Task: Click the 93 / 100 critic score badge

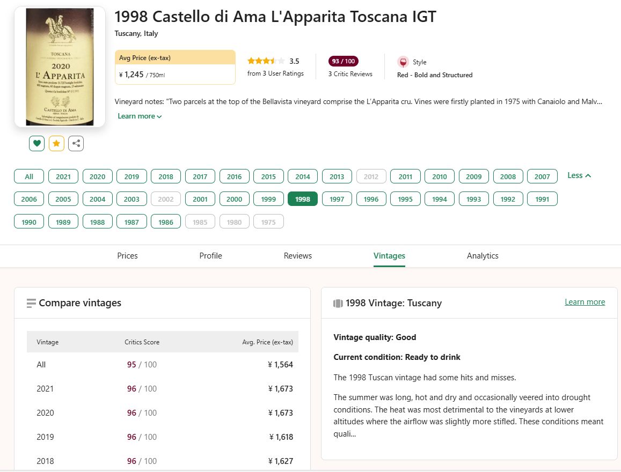Action: point(344,61)
